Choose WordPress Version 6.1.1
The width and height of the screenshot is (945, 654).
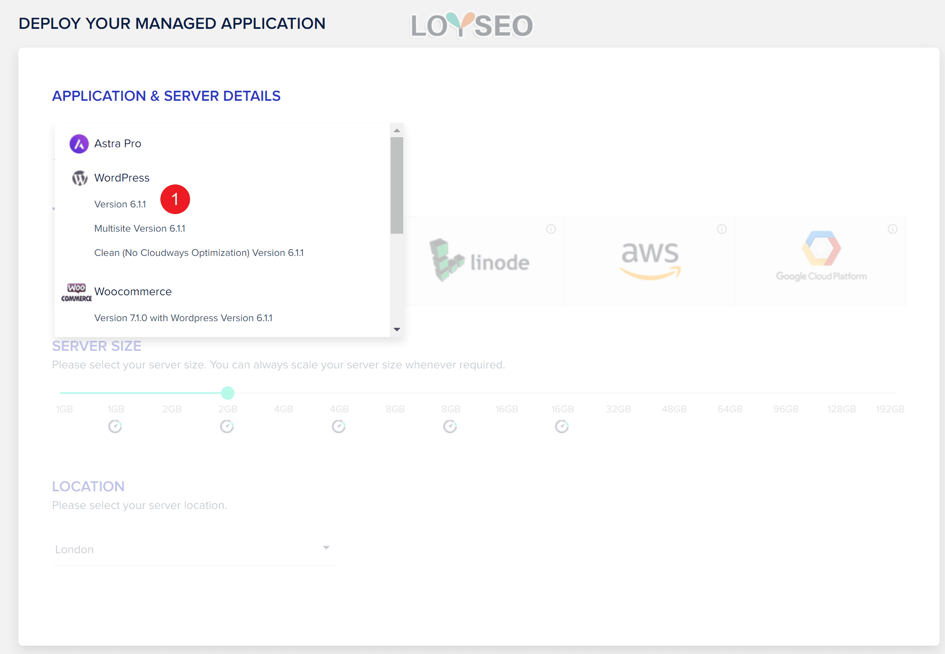coord(120,204)
